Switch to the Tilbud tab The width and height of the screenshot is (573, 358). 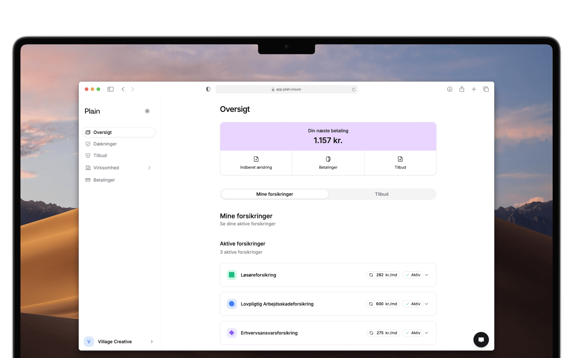[382, 194]
